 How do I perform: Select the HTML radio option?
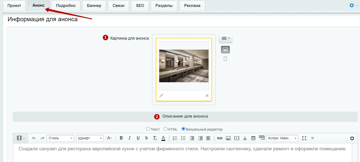165,129
